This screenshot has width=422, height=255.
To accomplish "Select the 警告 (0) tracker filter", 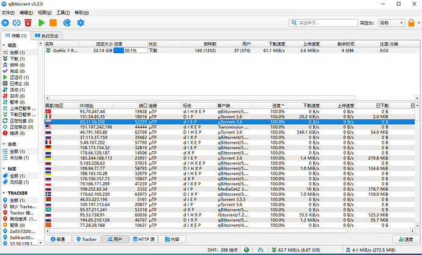I will tap(17, 225).
